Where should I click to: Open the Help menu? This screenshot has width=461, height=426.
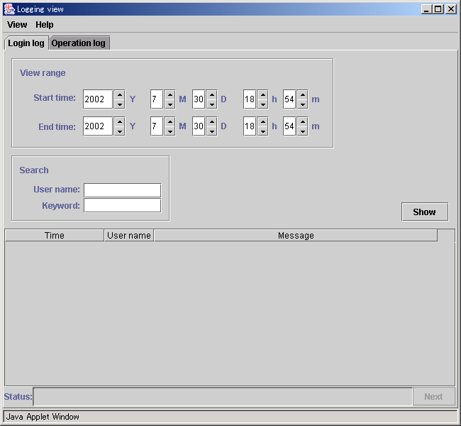tap(45, 25)
